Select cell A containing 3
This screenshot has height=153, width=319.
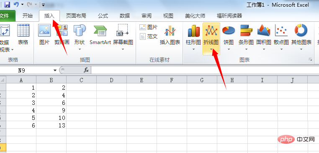pos(21,102)
